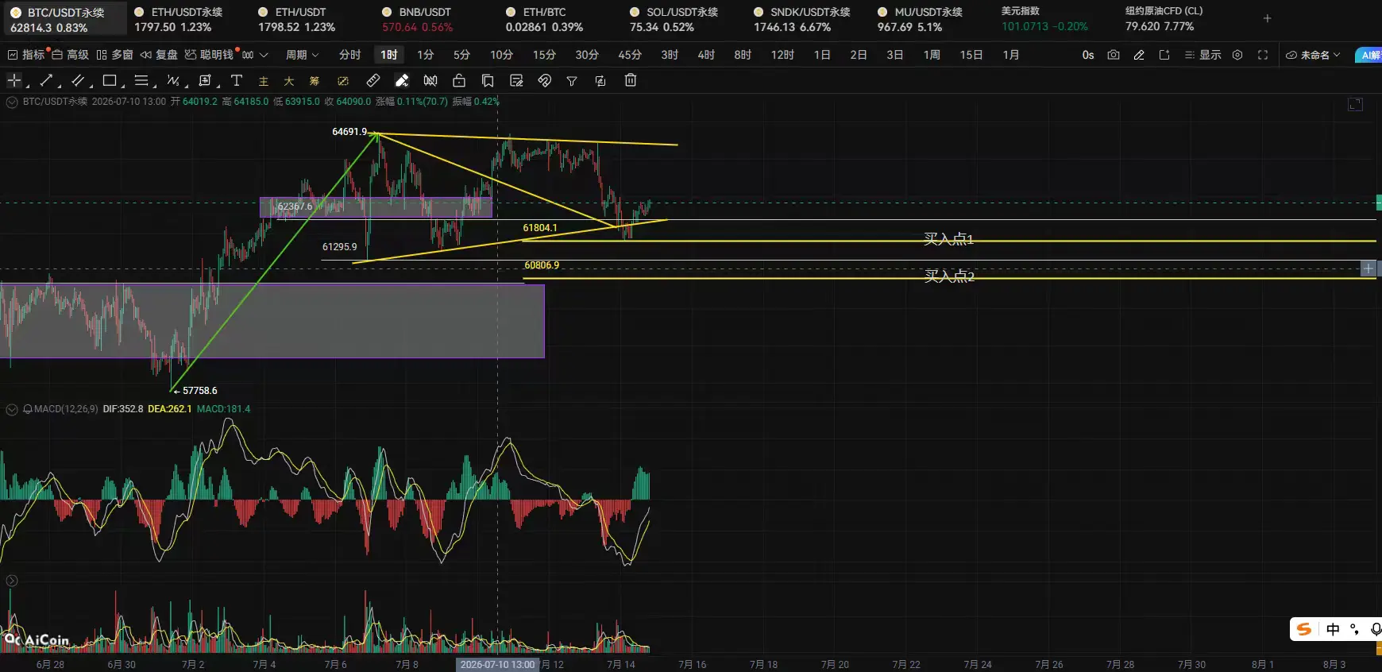The image size is (1382, 672).
Task: Open the 显示 display options menu
Action: (x=1202, y=55)
